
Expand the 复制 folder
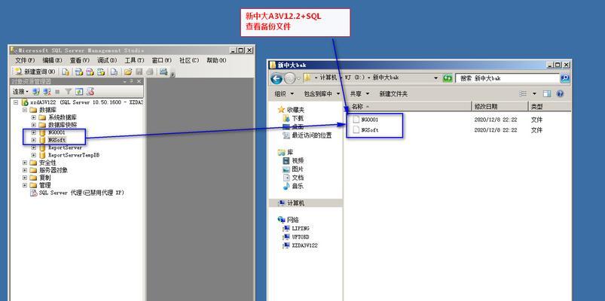[x=25, y=178]
